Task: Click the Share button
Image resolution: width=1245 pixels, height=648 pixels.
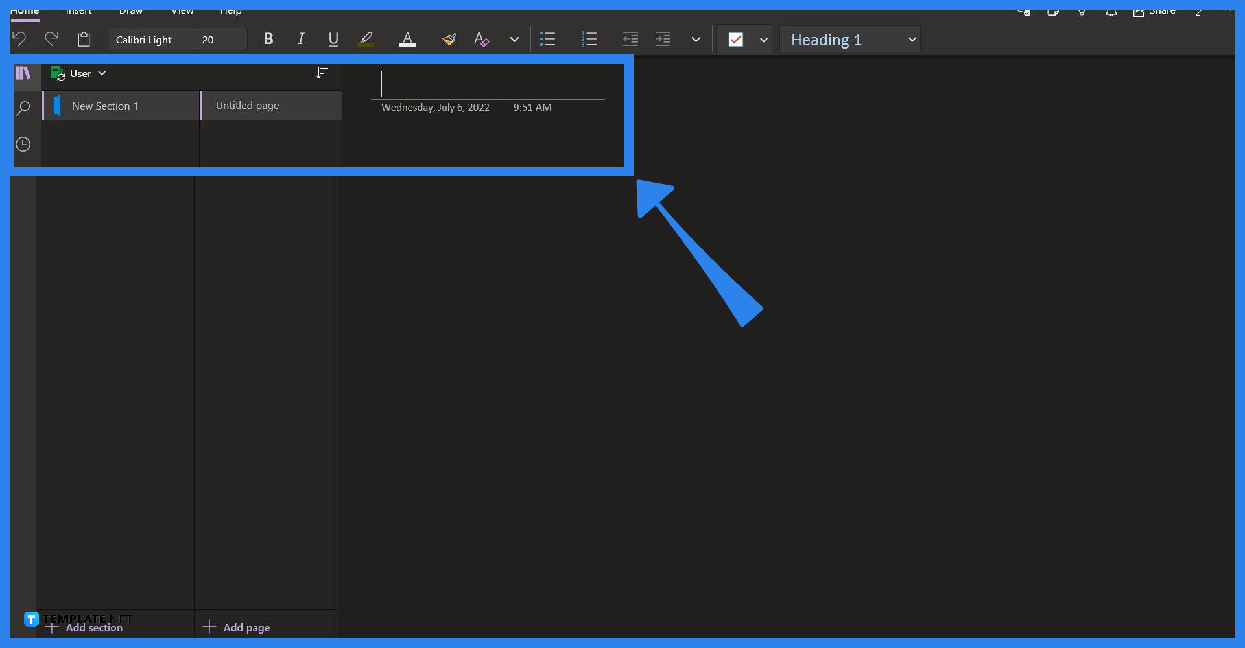Action: coord(1154,12)
